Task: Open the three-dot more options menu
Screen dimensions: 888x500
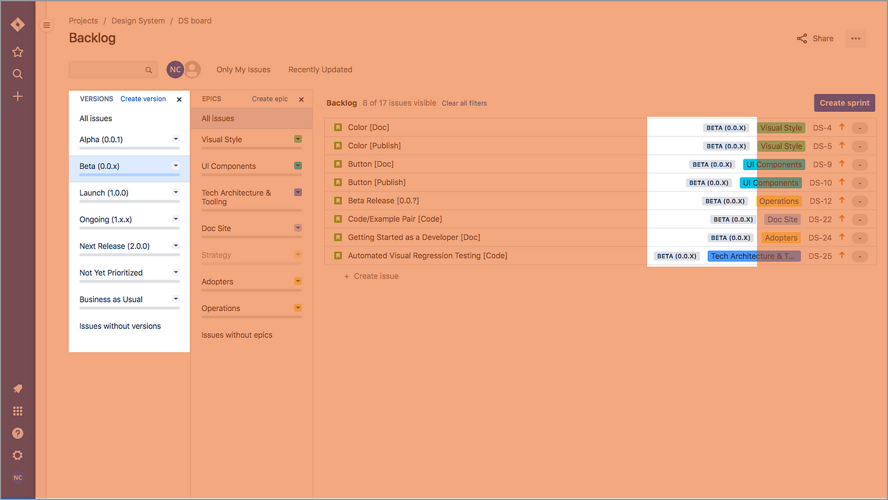Action: pos(856,39)
